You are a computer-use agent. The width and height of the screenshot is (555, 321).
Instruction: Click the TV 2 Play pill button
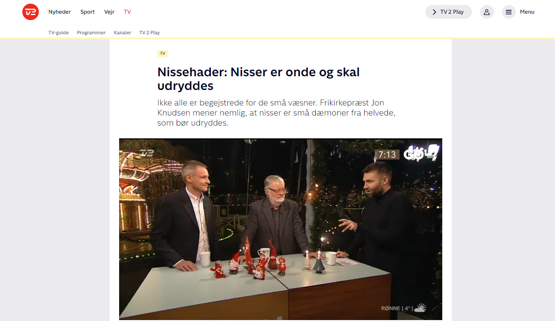[449, 12]
